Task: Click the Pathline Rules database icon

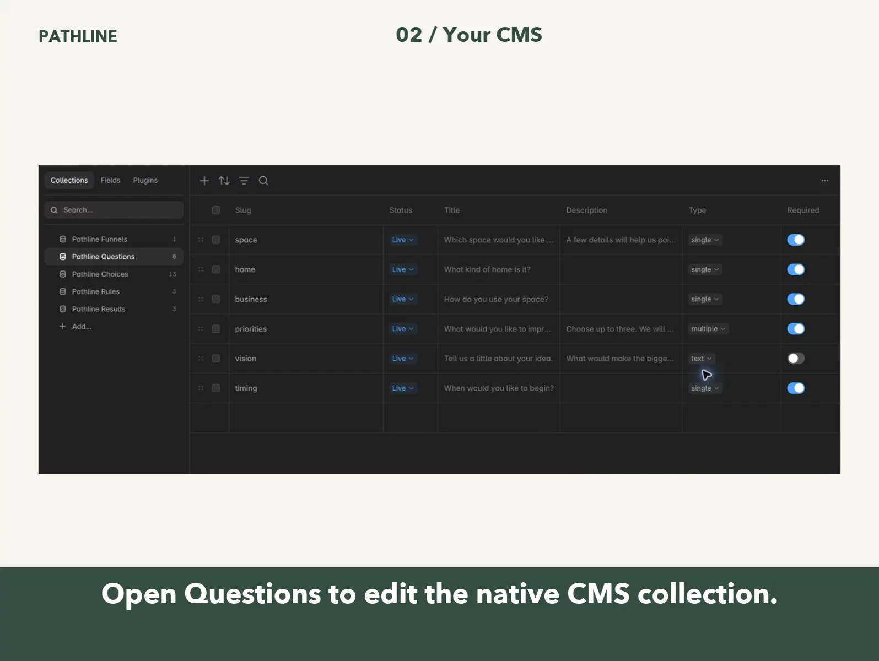Action: pyautogui.click(x=63, y=291)
